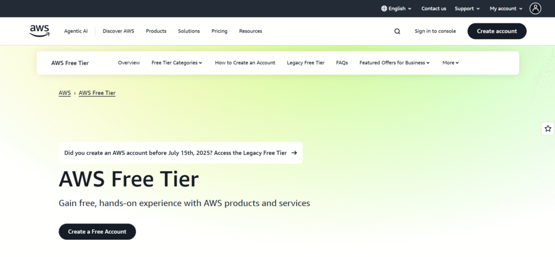This screenshot has width=555, height=257.
Task: Open the Support dropdown menu
Action: pyautogui.click(x=467, y=9)
